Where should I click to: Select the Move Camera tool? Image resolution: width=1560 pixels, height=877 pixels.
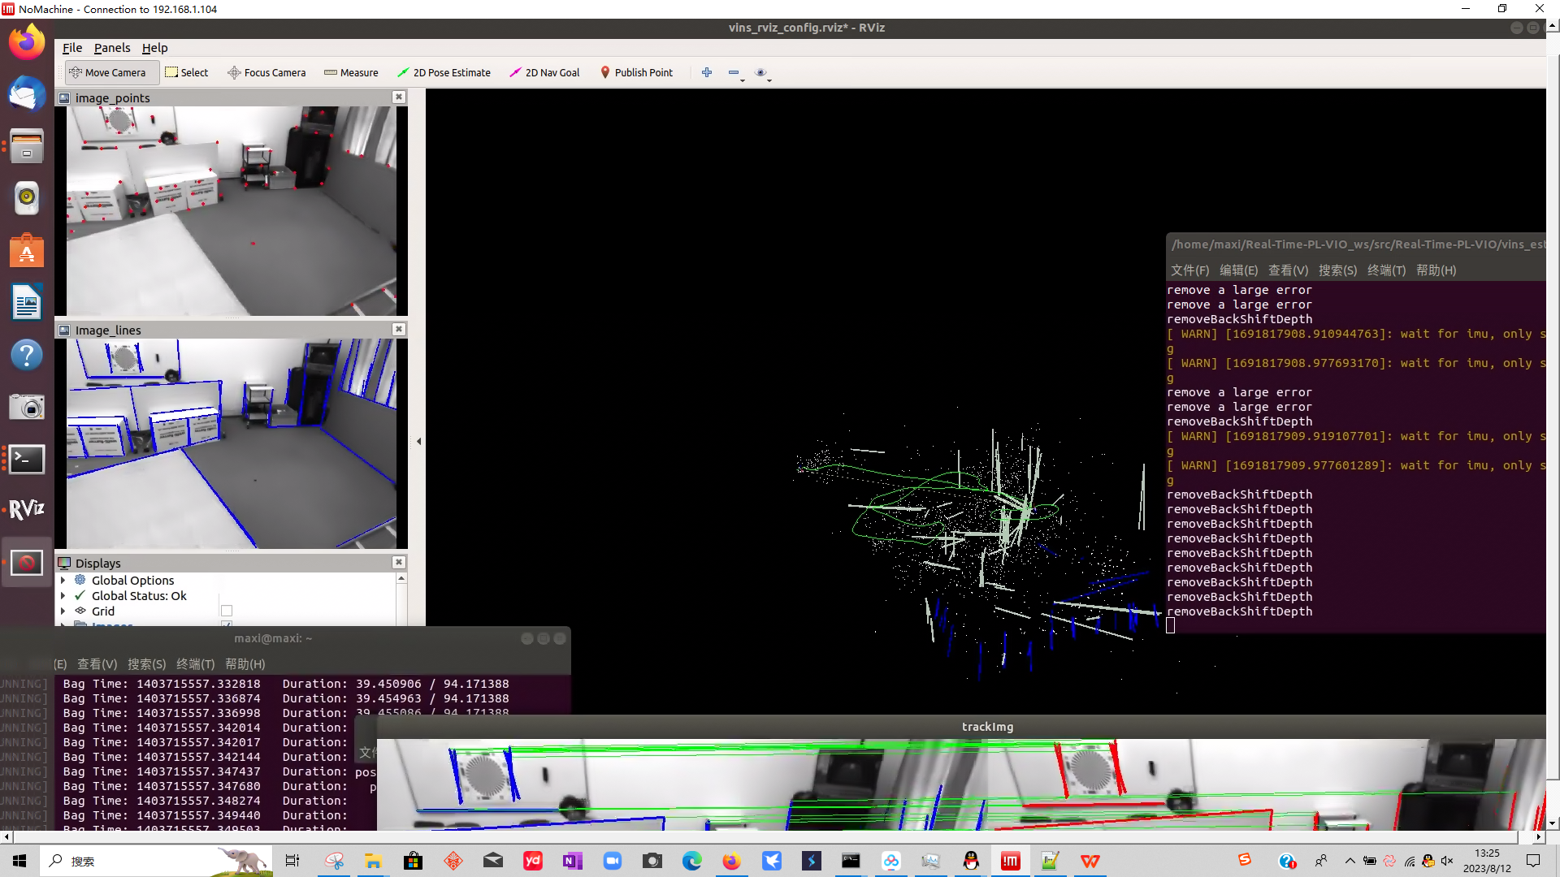point(111,72)
